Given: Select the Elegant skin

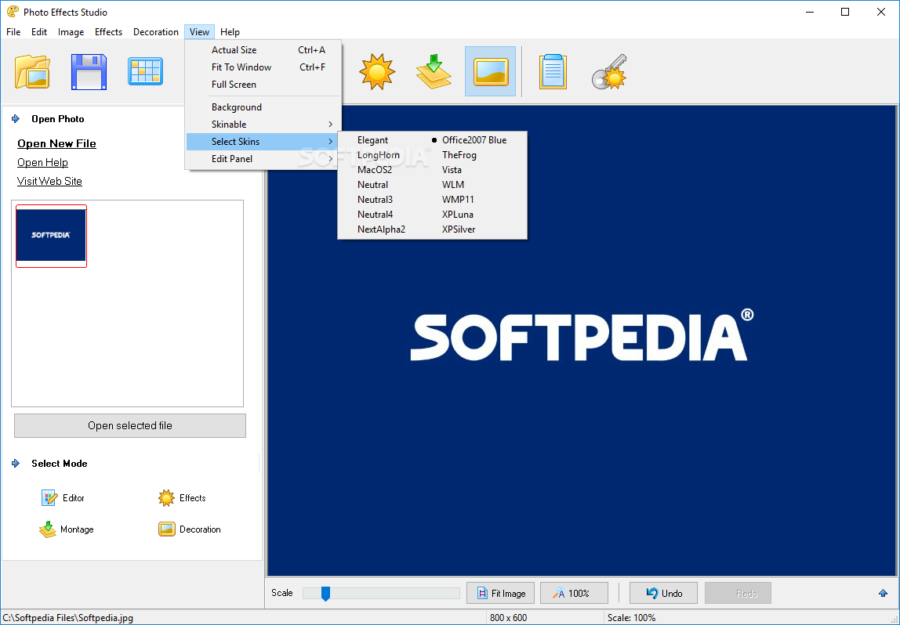Looking at the screenshot, I should [372, 140].
